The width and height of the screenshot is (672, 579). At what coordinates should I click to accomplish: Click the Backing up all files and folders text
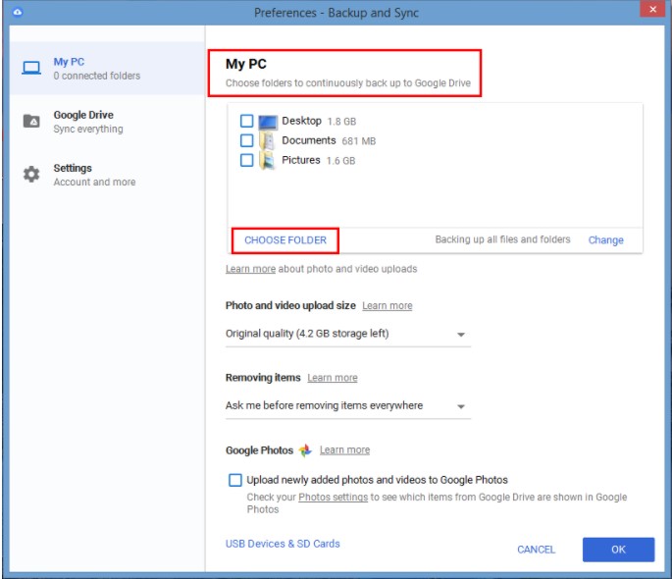point(502,239)
